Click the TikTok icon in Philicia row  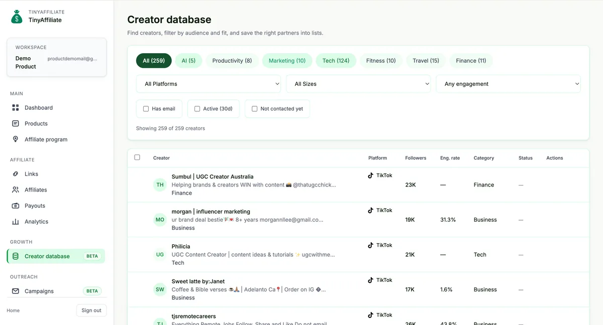coord(371,245)
